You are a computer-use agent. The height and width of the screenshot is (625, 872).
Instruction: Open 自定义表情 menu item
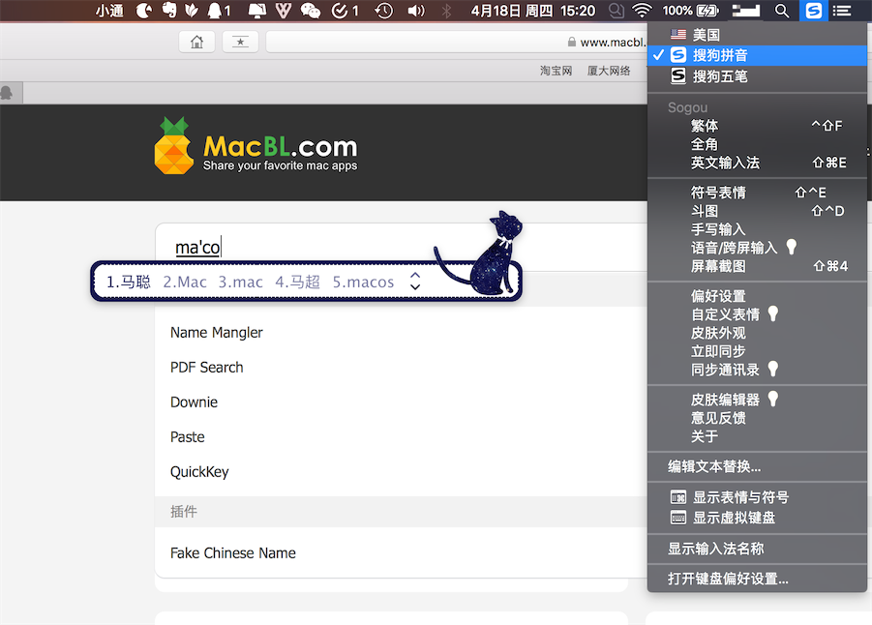click(757, 314)
